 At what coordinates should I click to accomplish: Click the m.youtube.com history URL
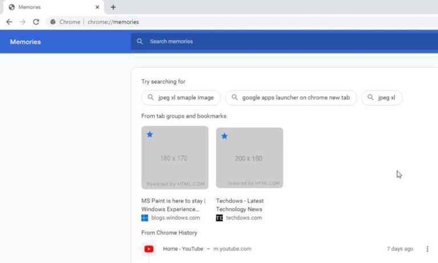pos(233,249)
